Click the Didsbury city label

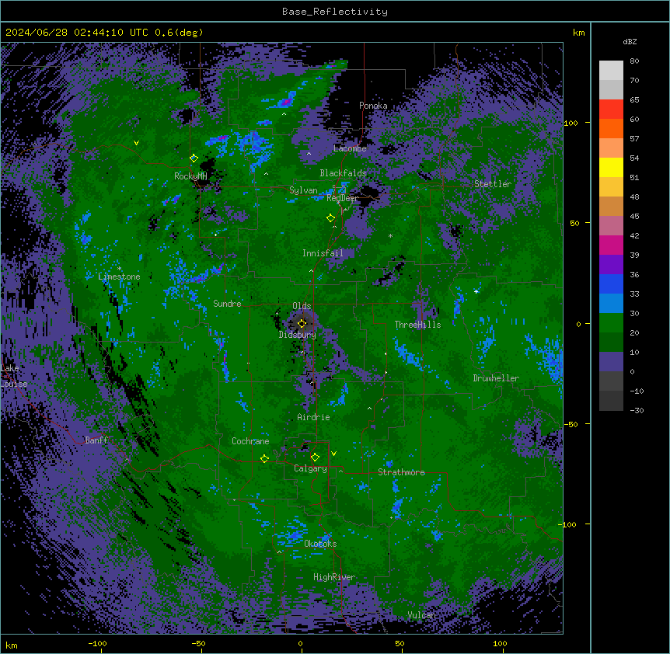[298, 335]
